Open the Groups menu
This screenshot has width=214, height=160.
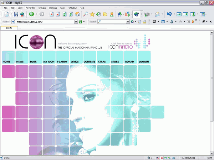pos(42,8)
